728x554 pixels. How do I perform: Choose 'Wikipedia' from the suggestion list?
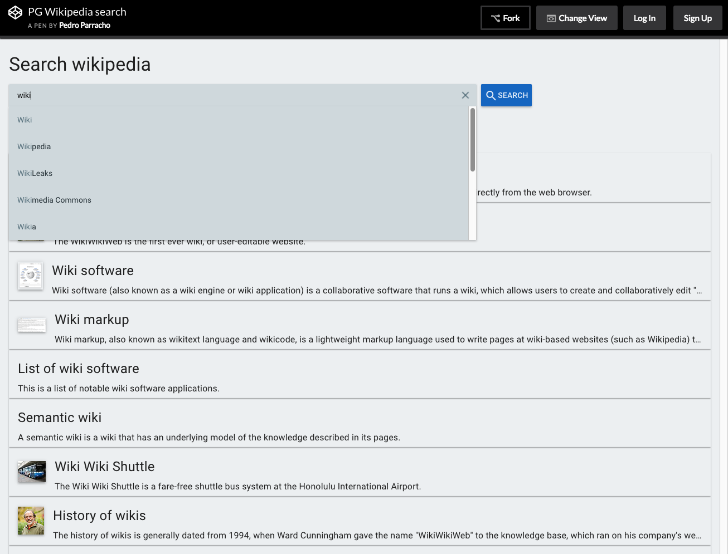(34, 146)
